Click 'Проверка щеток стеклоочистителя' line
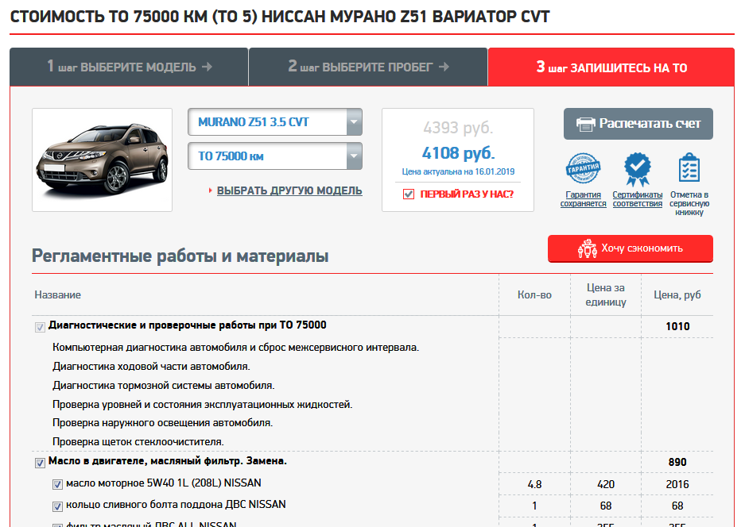 point(138,441)
